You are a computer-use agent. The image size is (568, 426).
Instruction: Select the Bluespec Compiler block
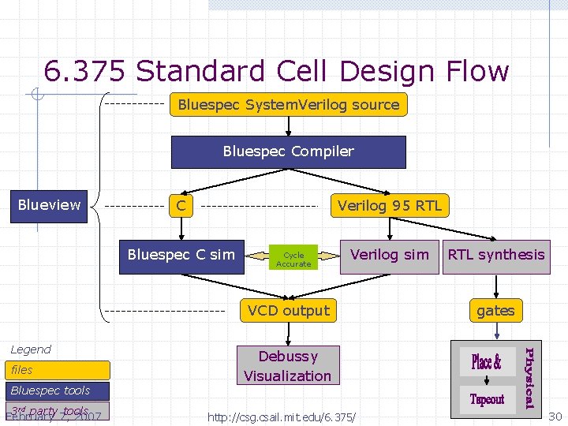(x=289, y=152)
